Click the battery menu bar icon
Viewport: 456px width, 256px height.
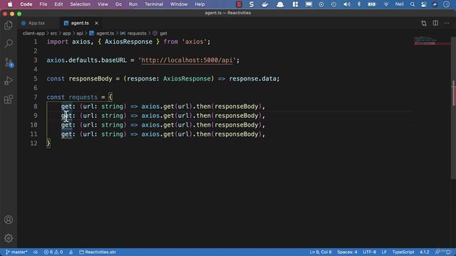point(372,4)
